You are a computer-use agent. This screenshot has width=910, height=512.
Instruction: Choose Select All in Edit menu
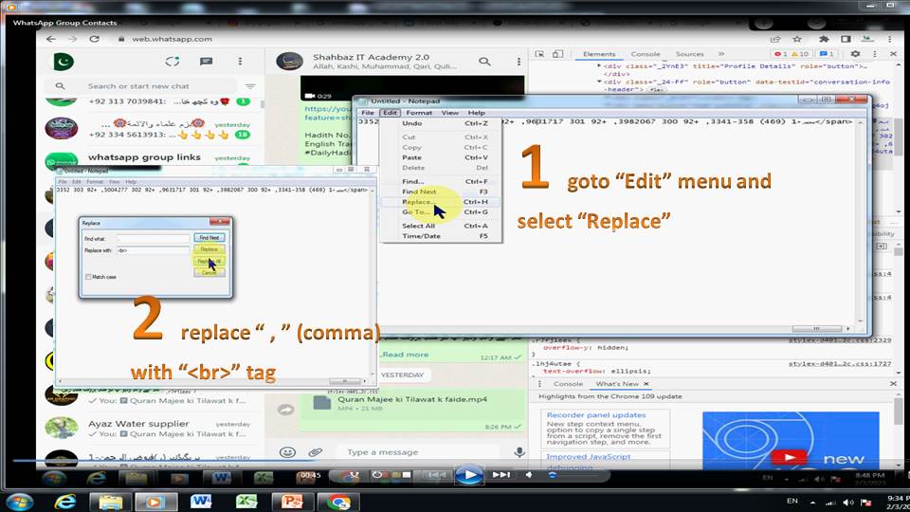[x=441, y=226]
